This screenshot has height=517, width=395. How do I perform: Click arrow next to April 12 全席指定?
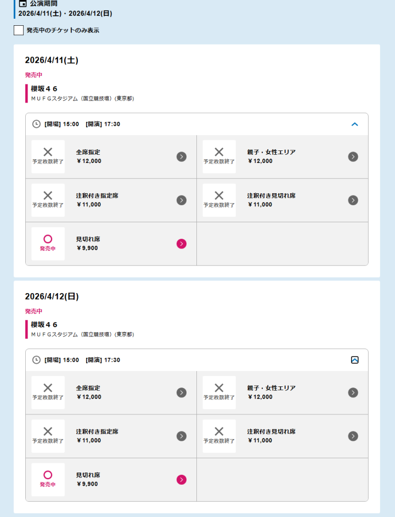182,392
